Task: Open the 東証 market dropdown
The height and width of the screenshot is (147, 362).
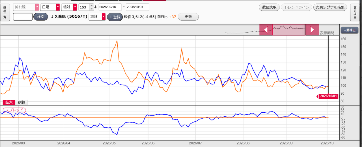Action: point(97,17)
